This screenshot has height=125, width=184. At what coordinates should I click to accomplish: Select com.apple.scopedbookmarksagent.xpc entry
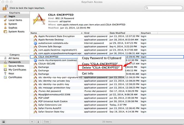click(107, 53)
